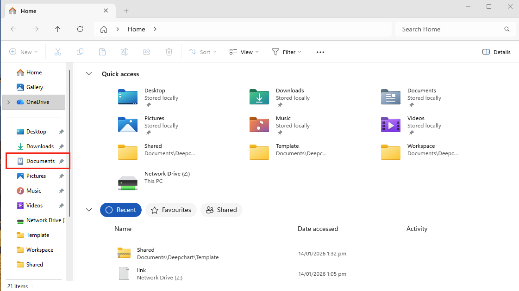Screen dimensions: 519x291
Task: Open a new tab with plus button
Action: [x=126, y=11]
